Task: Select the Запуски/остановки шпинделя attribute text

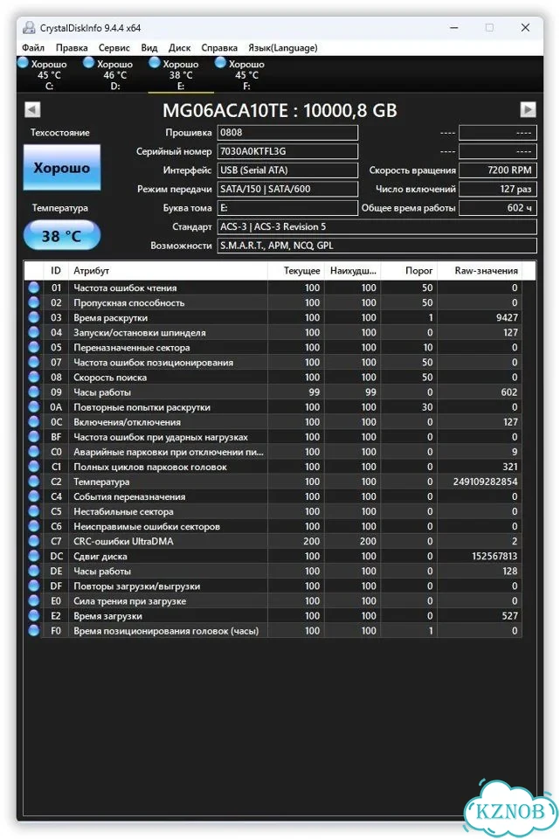Action: tap(140, 333)
